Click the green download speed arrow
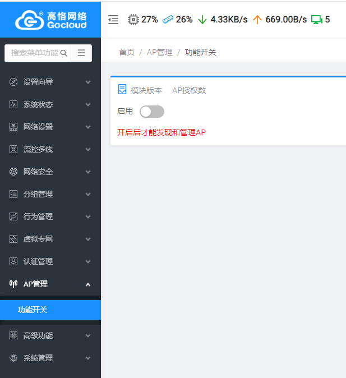346x378 pixels. (x=202, y=20)
